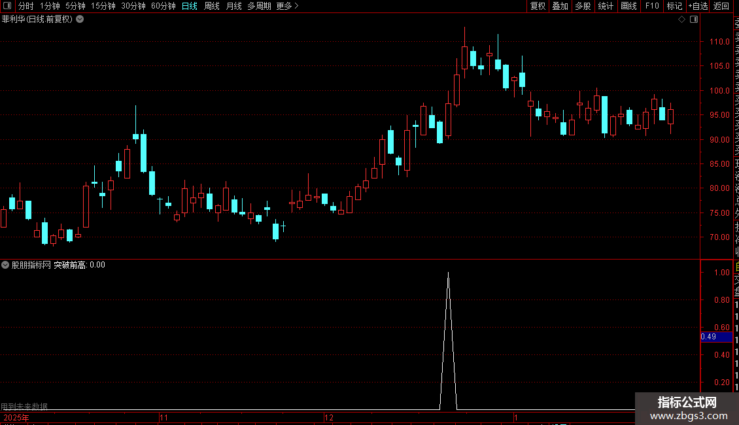This screenshot has height=425, width=739.
Task: Open the 股朋指标网 indicator dropdown arrow
Action: pyautogui.click(x=5, y=265)
